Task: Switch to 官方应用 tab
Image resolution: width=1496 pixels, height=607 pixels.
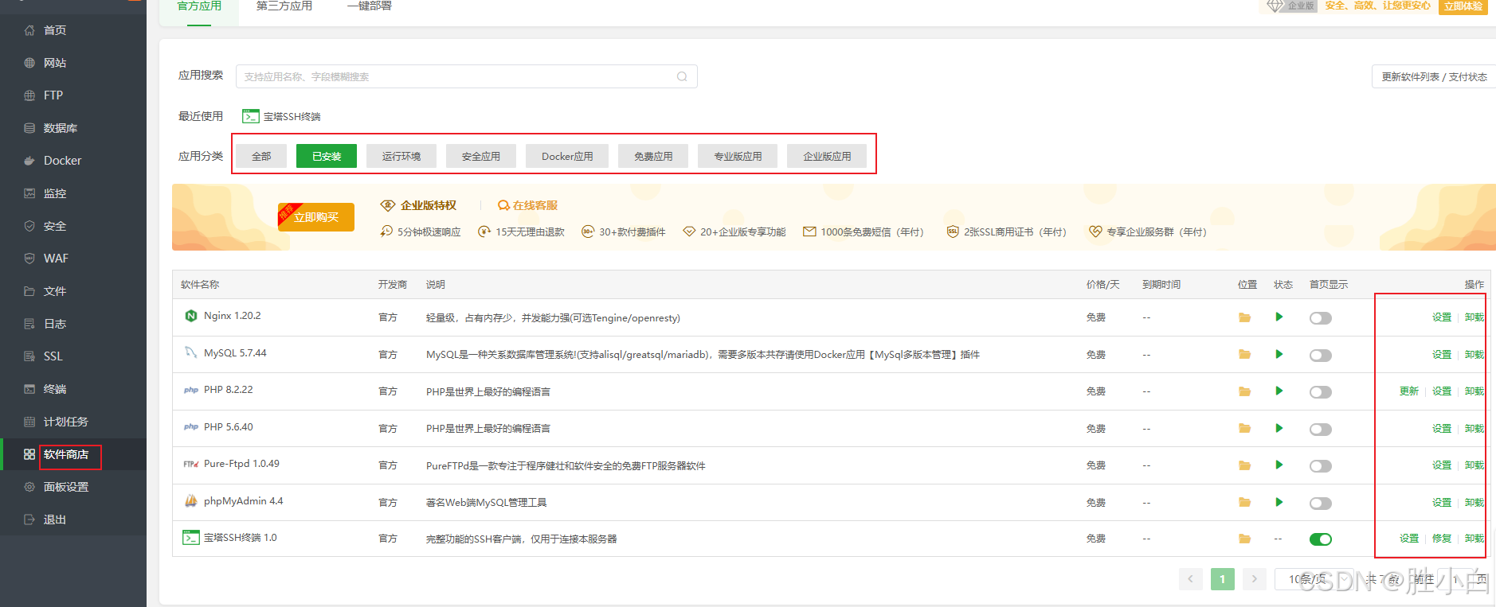Action: [x=199, y=6]
